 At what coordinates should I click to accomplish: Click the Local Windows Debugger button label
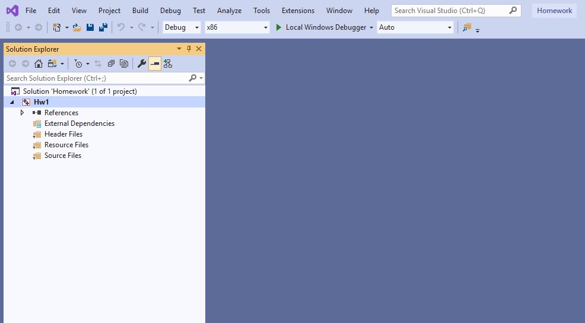(326, 27)
